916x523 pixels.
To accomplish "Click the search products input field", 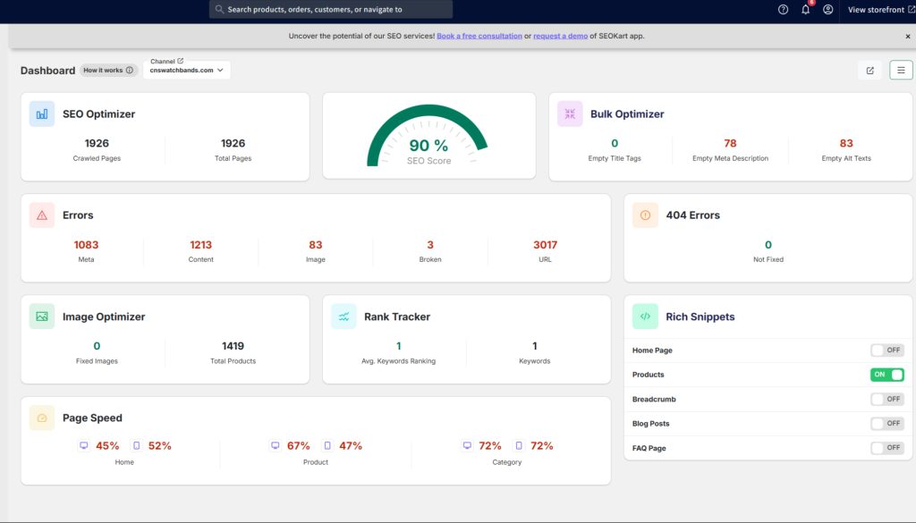I will click(x=331, y=10).
